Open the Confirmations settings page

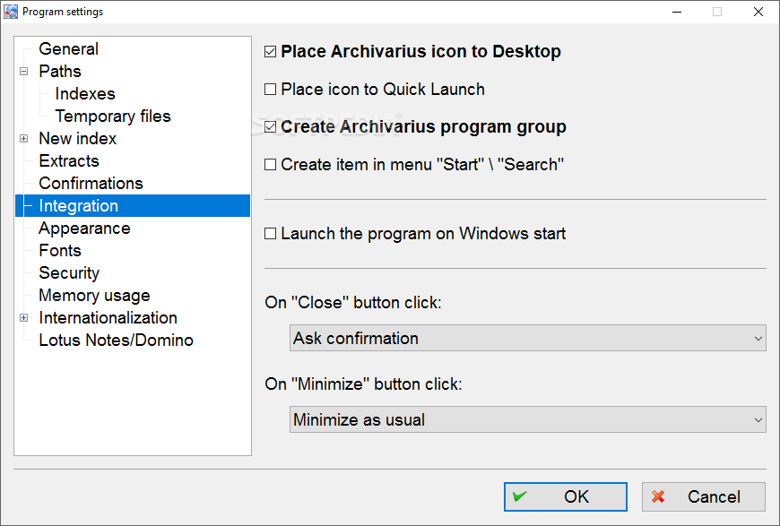coord(91,183)
